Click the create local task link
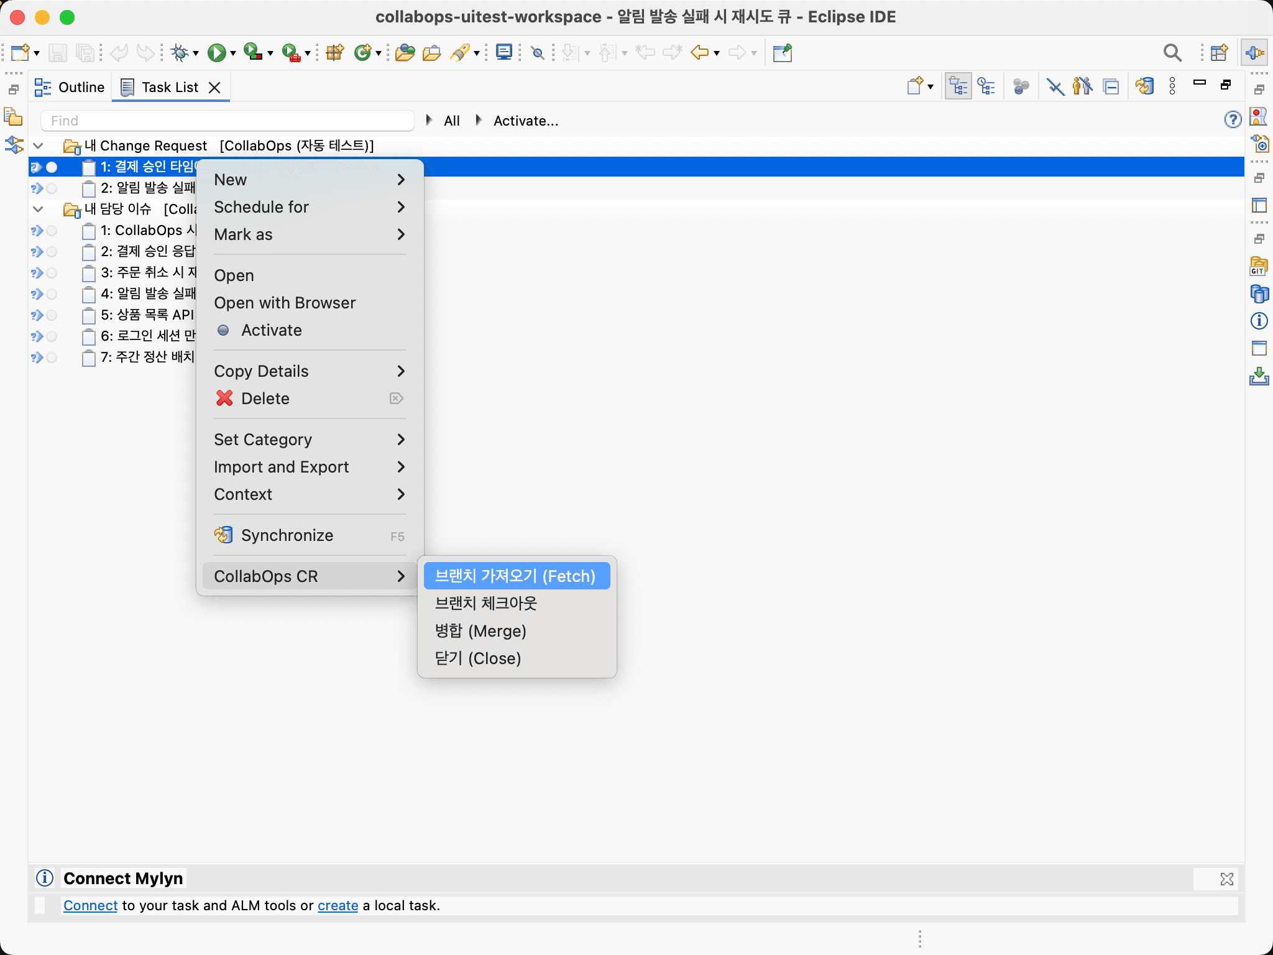1273x955 pixels. (x=338, y=905)
